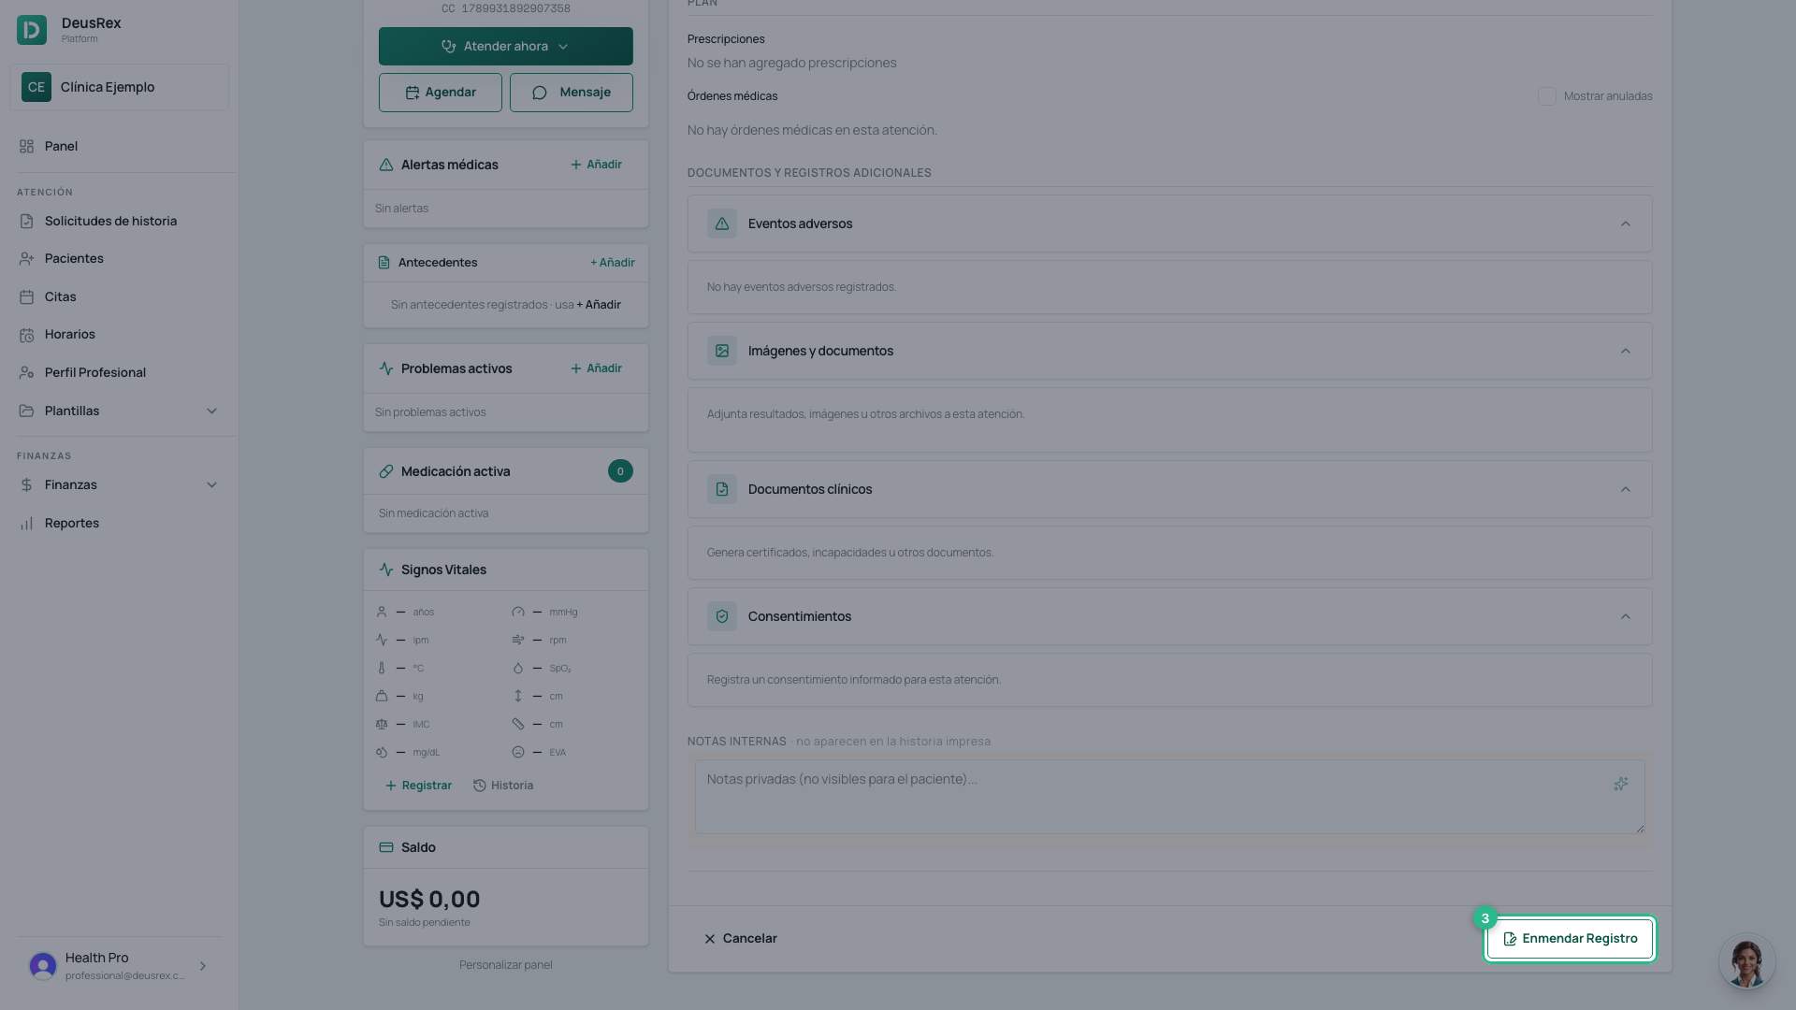Add a new medical alert with Añadir
Screen dimensions: 1796x1010
tap(596, 165)
